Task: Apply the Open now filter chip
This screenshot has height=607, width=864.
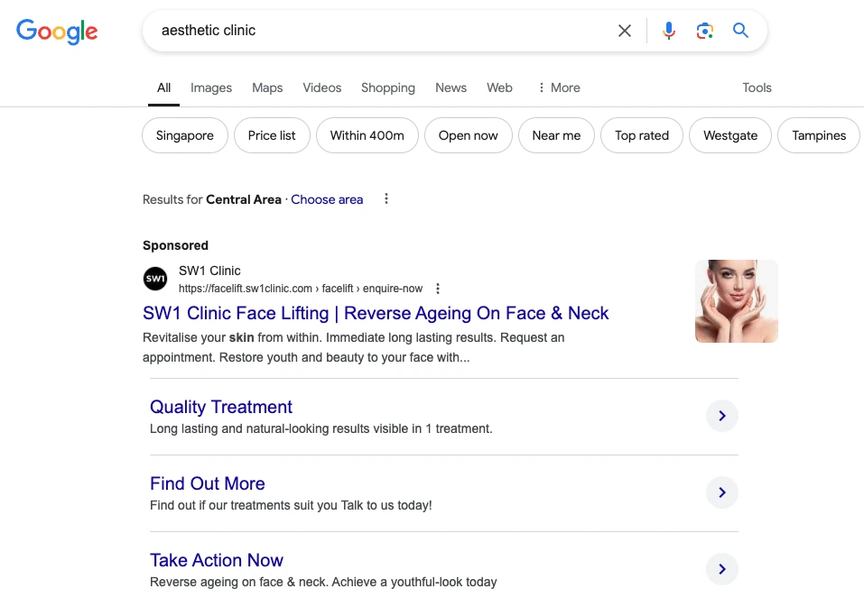Action: (x=468, y=135)
